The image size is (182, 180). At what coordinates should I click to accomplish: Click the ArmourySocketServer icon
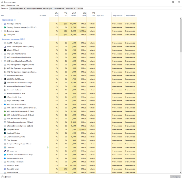coord(5,90)
